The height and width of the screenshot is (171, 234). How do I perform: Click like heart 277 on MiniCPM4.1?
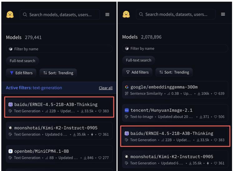(x=100, y=158)
